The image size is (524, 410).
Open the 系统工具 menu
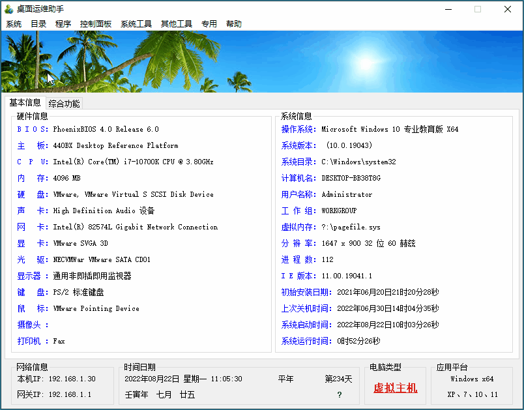click(x=136, y=23)
